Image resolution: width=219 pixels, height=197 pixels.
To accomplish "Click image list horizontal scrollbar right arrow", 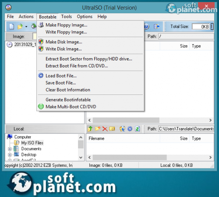I will (x=210, y=120).
